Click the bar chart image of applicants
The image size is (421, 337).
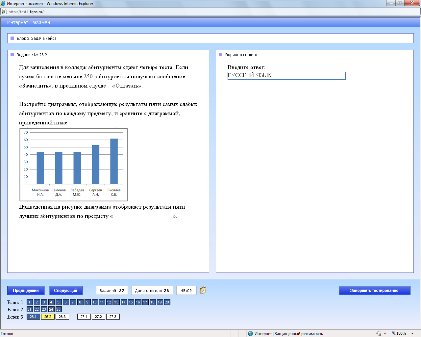[74, 165]
